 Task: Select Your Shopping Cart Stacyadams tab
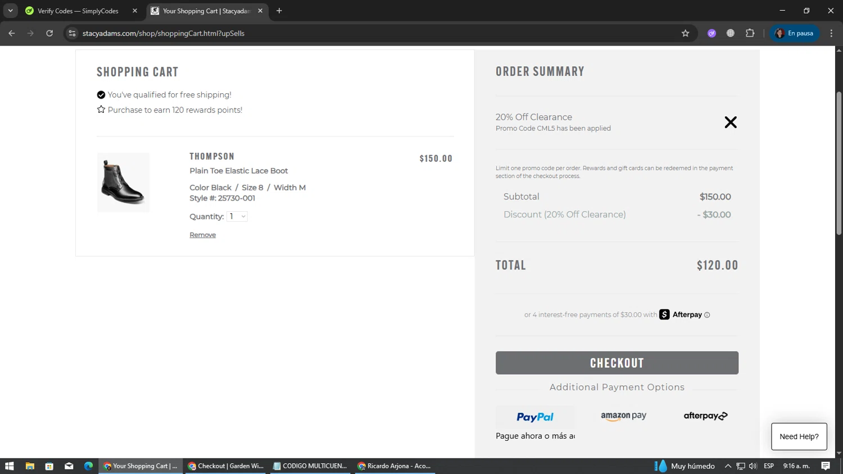pyautogui.click(x=207, y=11)
